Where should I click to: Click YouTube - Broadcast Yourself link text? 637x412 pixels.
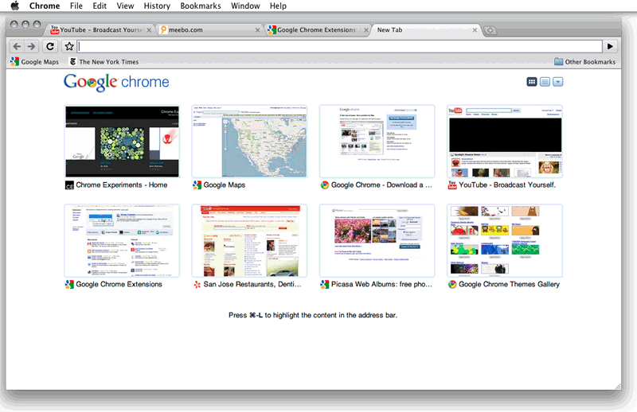[507, 185]
